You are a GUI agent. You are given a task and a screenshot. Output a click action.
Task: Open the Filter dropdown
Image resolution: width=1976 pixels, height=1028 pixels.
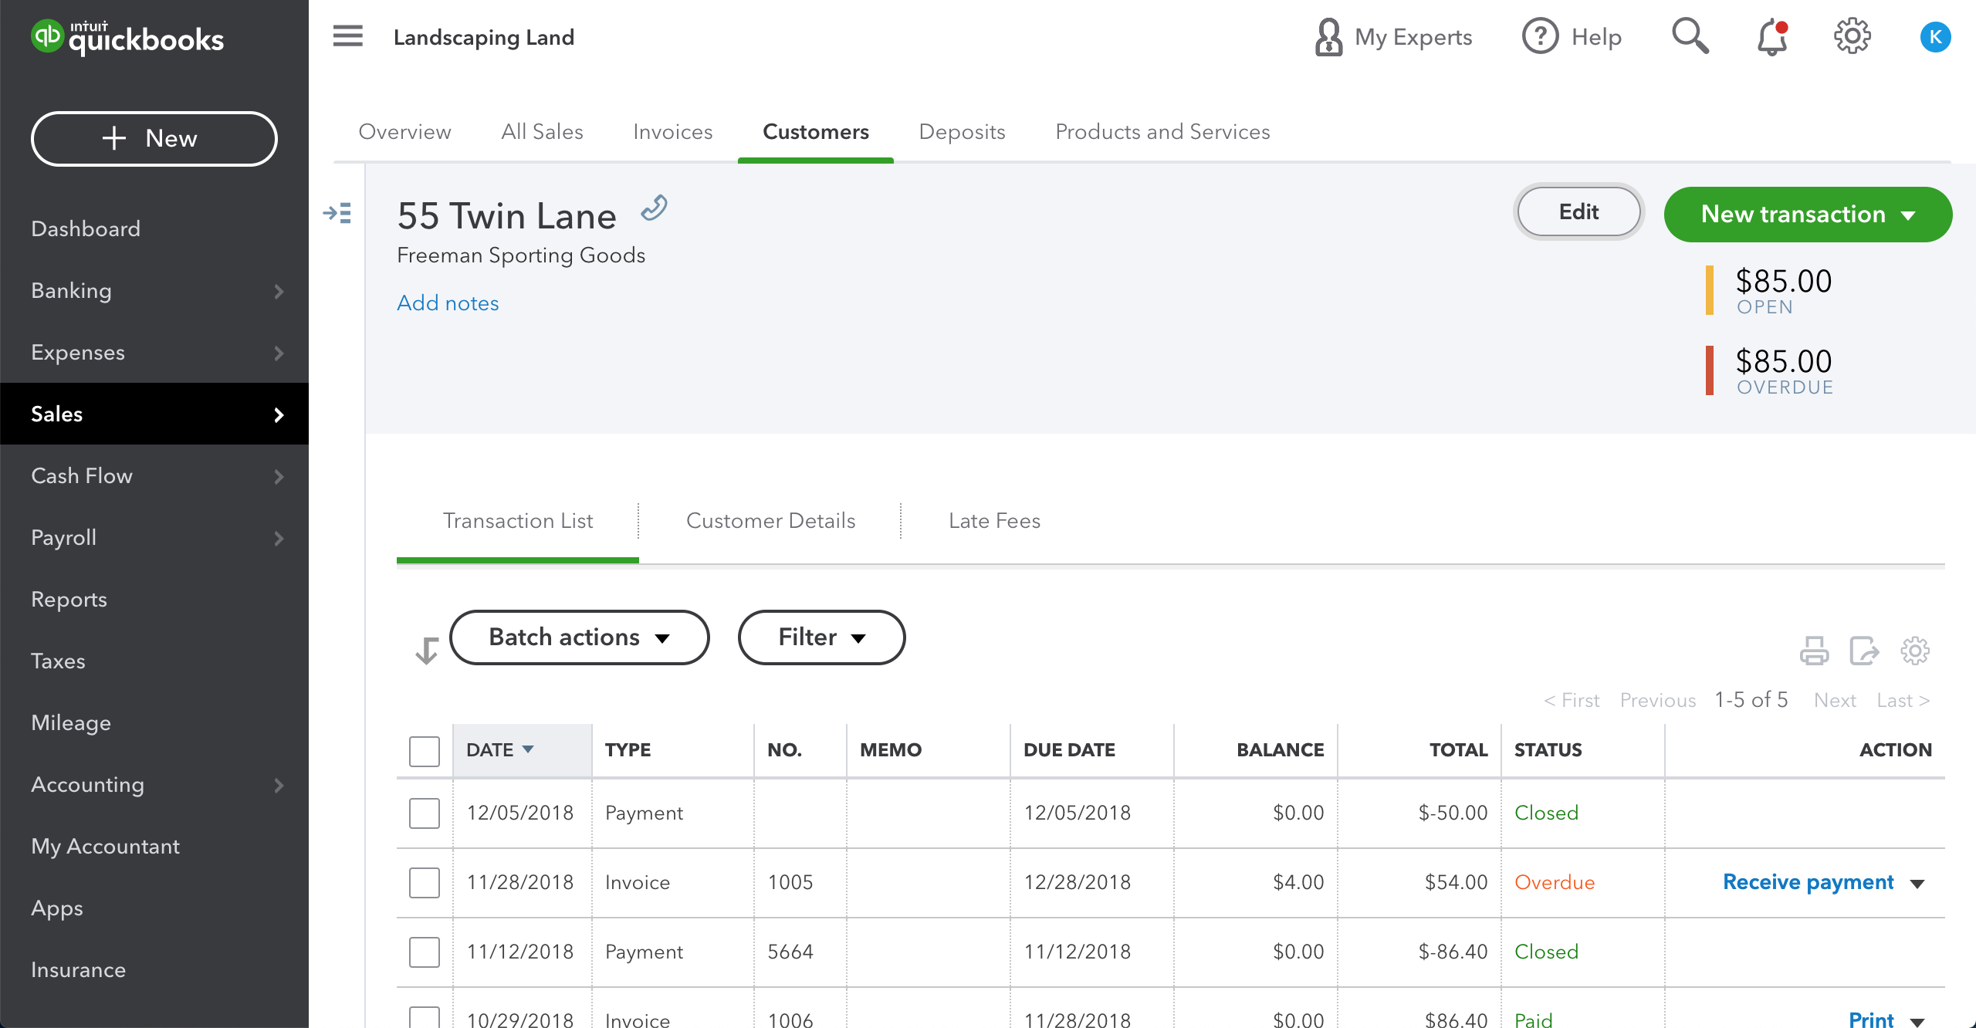(821, 637)
